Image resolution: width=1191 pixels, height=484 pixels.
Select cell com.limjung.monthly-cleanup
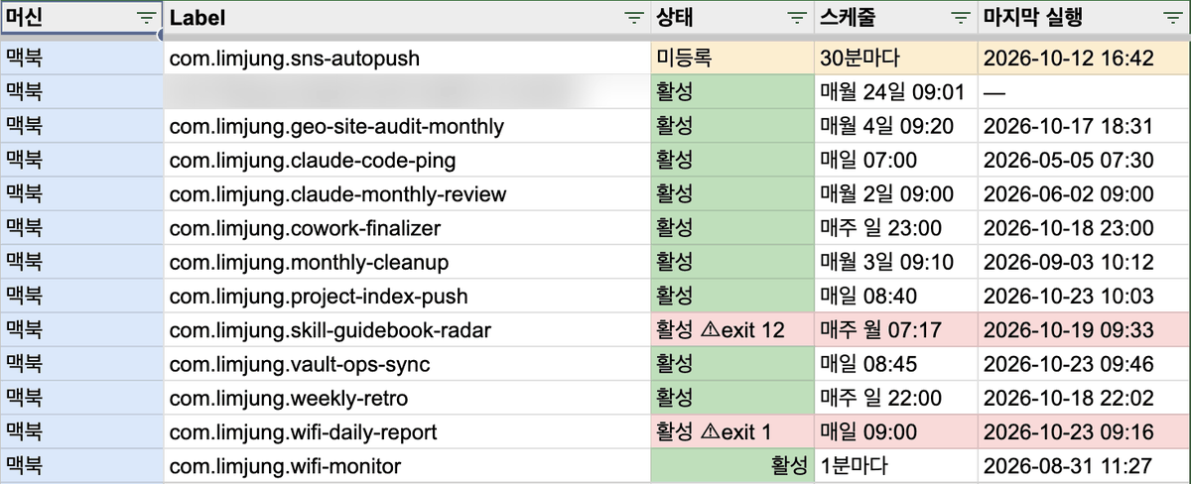coord(407,262)
